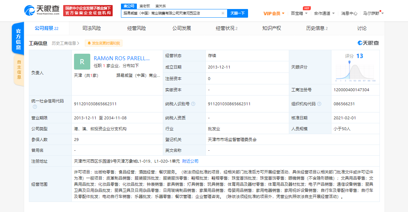
Task: Select 天津市市场监督管理委员会 registry text
Action: click(232, 140)
